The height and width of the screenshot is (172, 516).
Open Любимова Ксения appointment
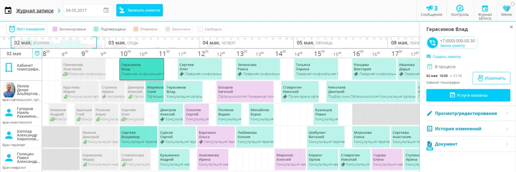point(255,137)
